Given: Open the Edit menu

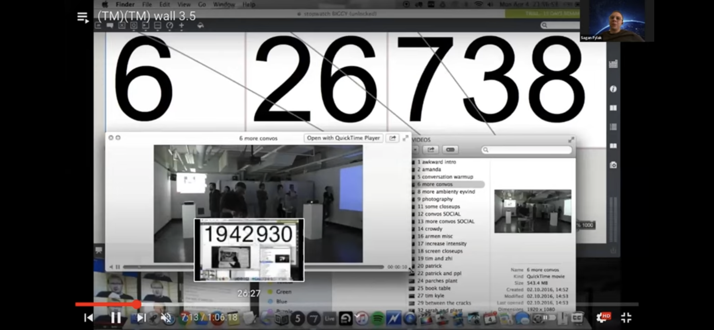Looking at the screenshot, I should (165, 4).
